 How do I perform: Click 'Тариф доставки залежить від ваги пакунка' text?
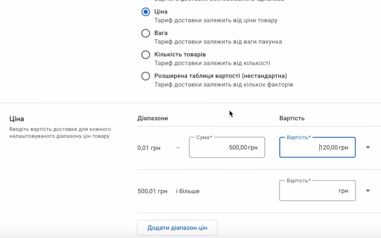coord(218,42)
